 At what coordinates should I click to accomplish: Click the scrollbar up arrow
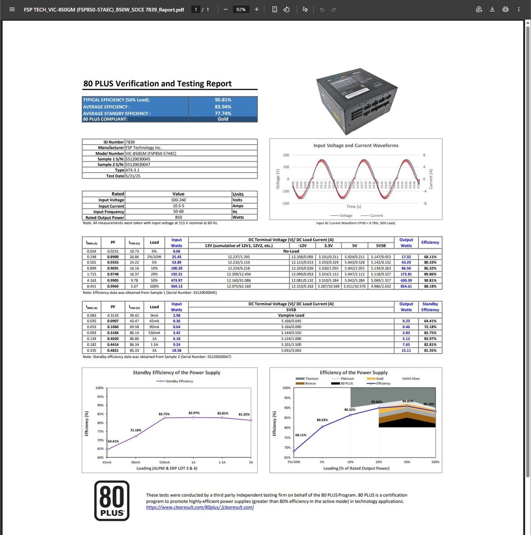click(528, 22)
